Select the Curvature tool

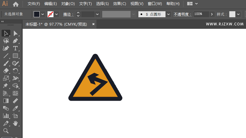point(6,49)
